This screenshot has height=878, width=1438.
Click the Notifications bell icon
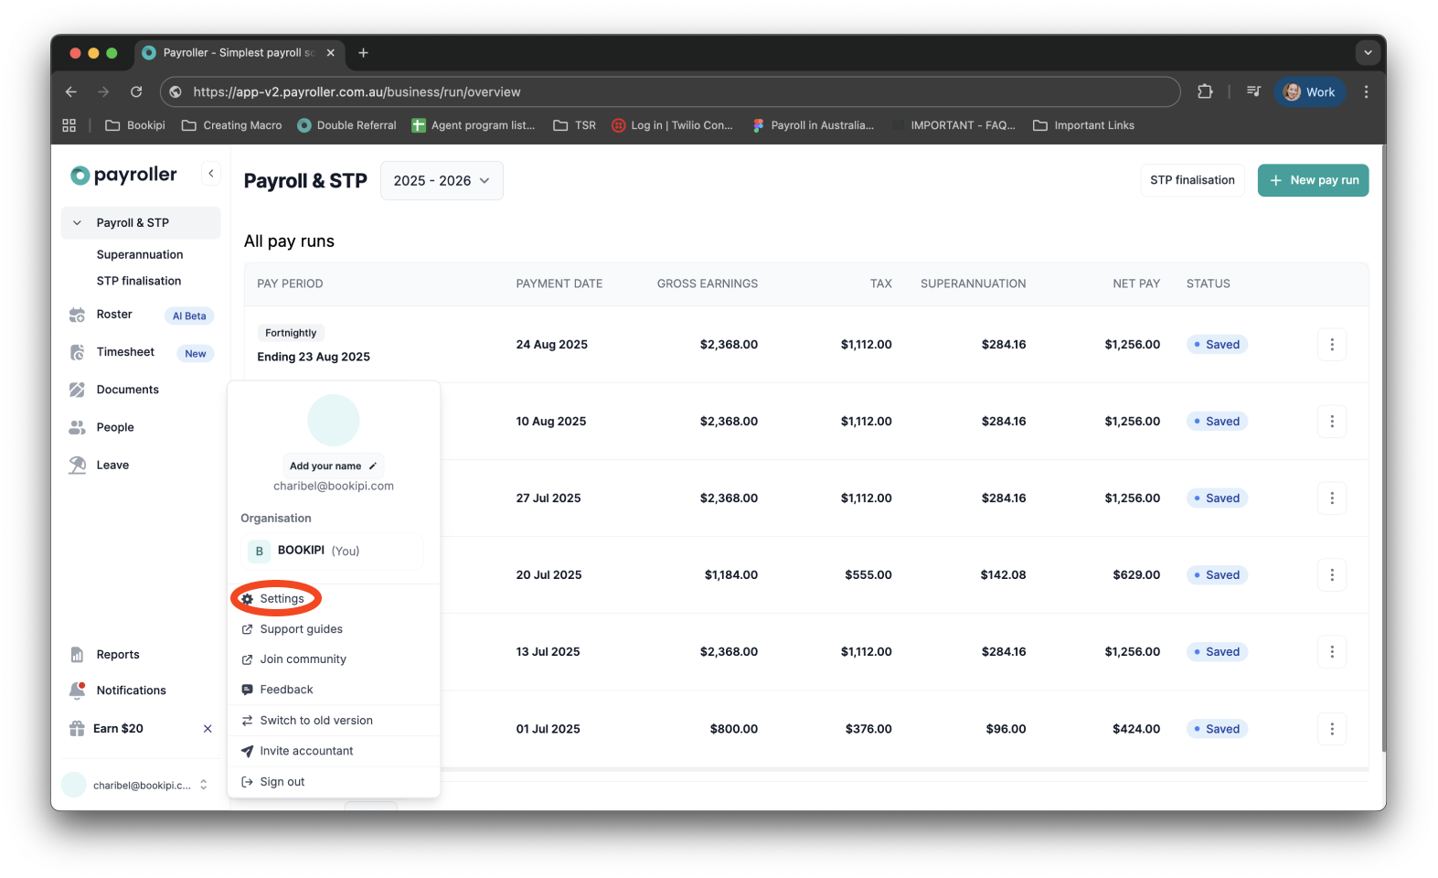(x=78, y=691)
